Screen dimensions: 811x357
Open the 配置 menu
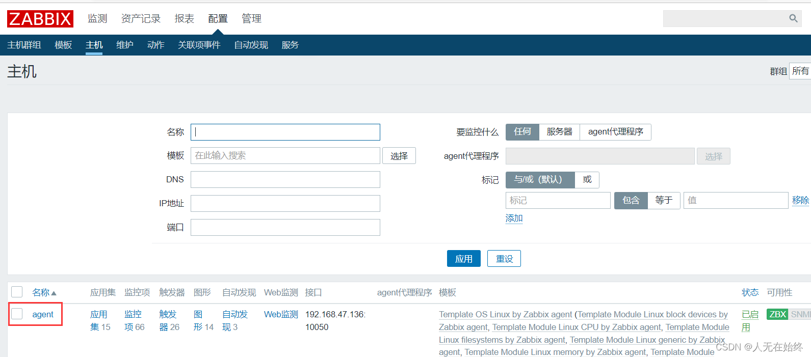218,18
